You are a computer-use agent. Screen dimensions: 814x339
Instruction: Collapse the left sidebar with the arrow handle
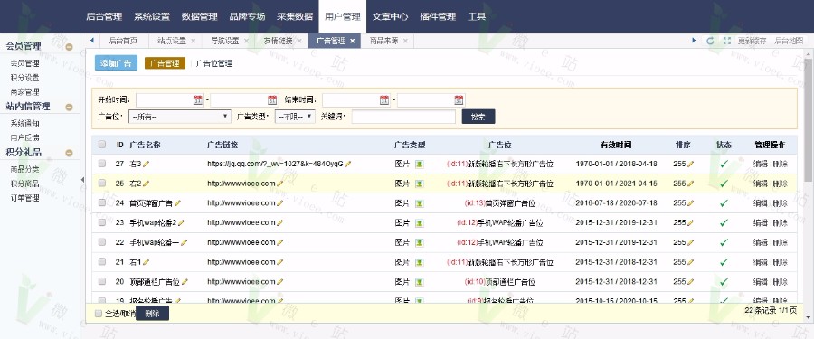82,179
